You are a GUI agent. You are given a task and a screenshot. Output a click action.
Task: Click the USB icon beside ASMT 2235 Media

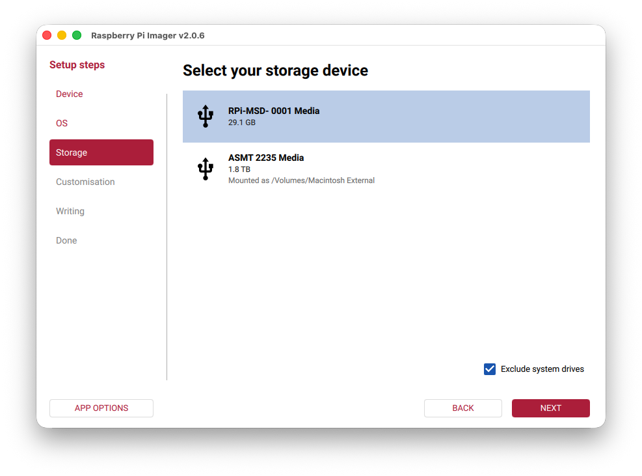pyautogui.click(x=206, y=169)
